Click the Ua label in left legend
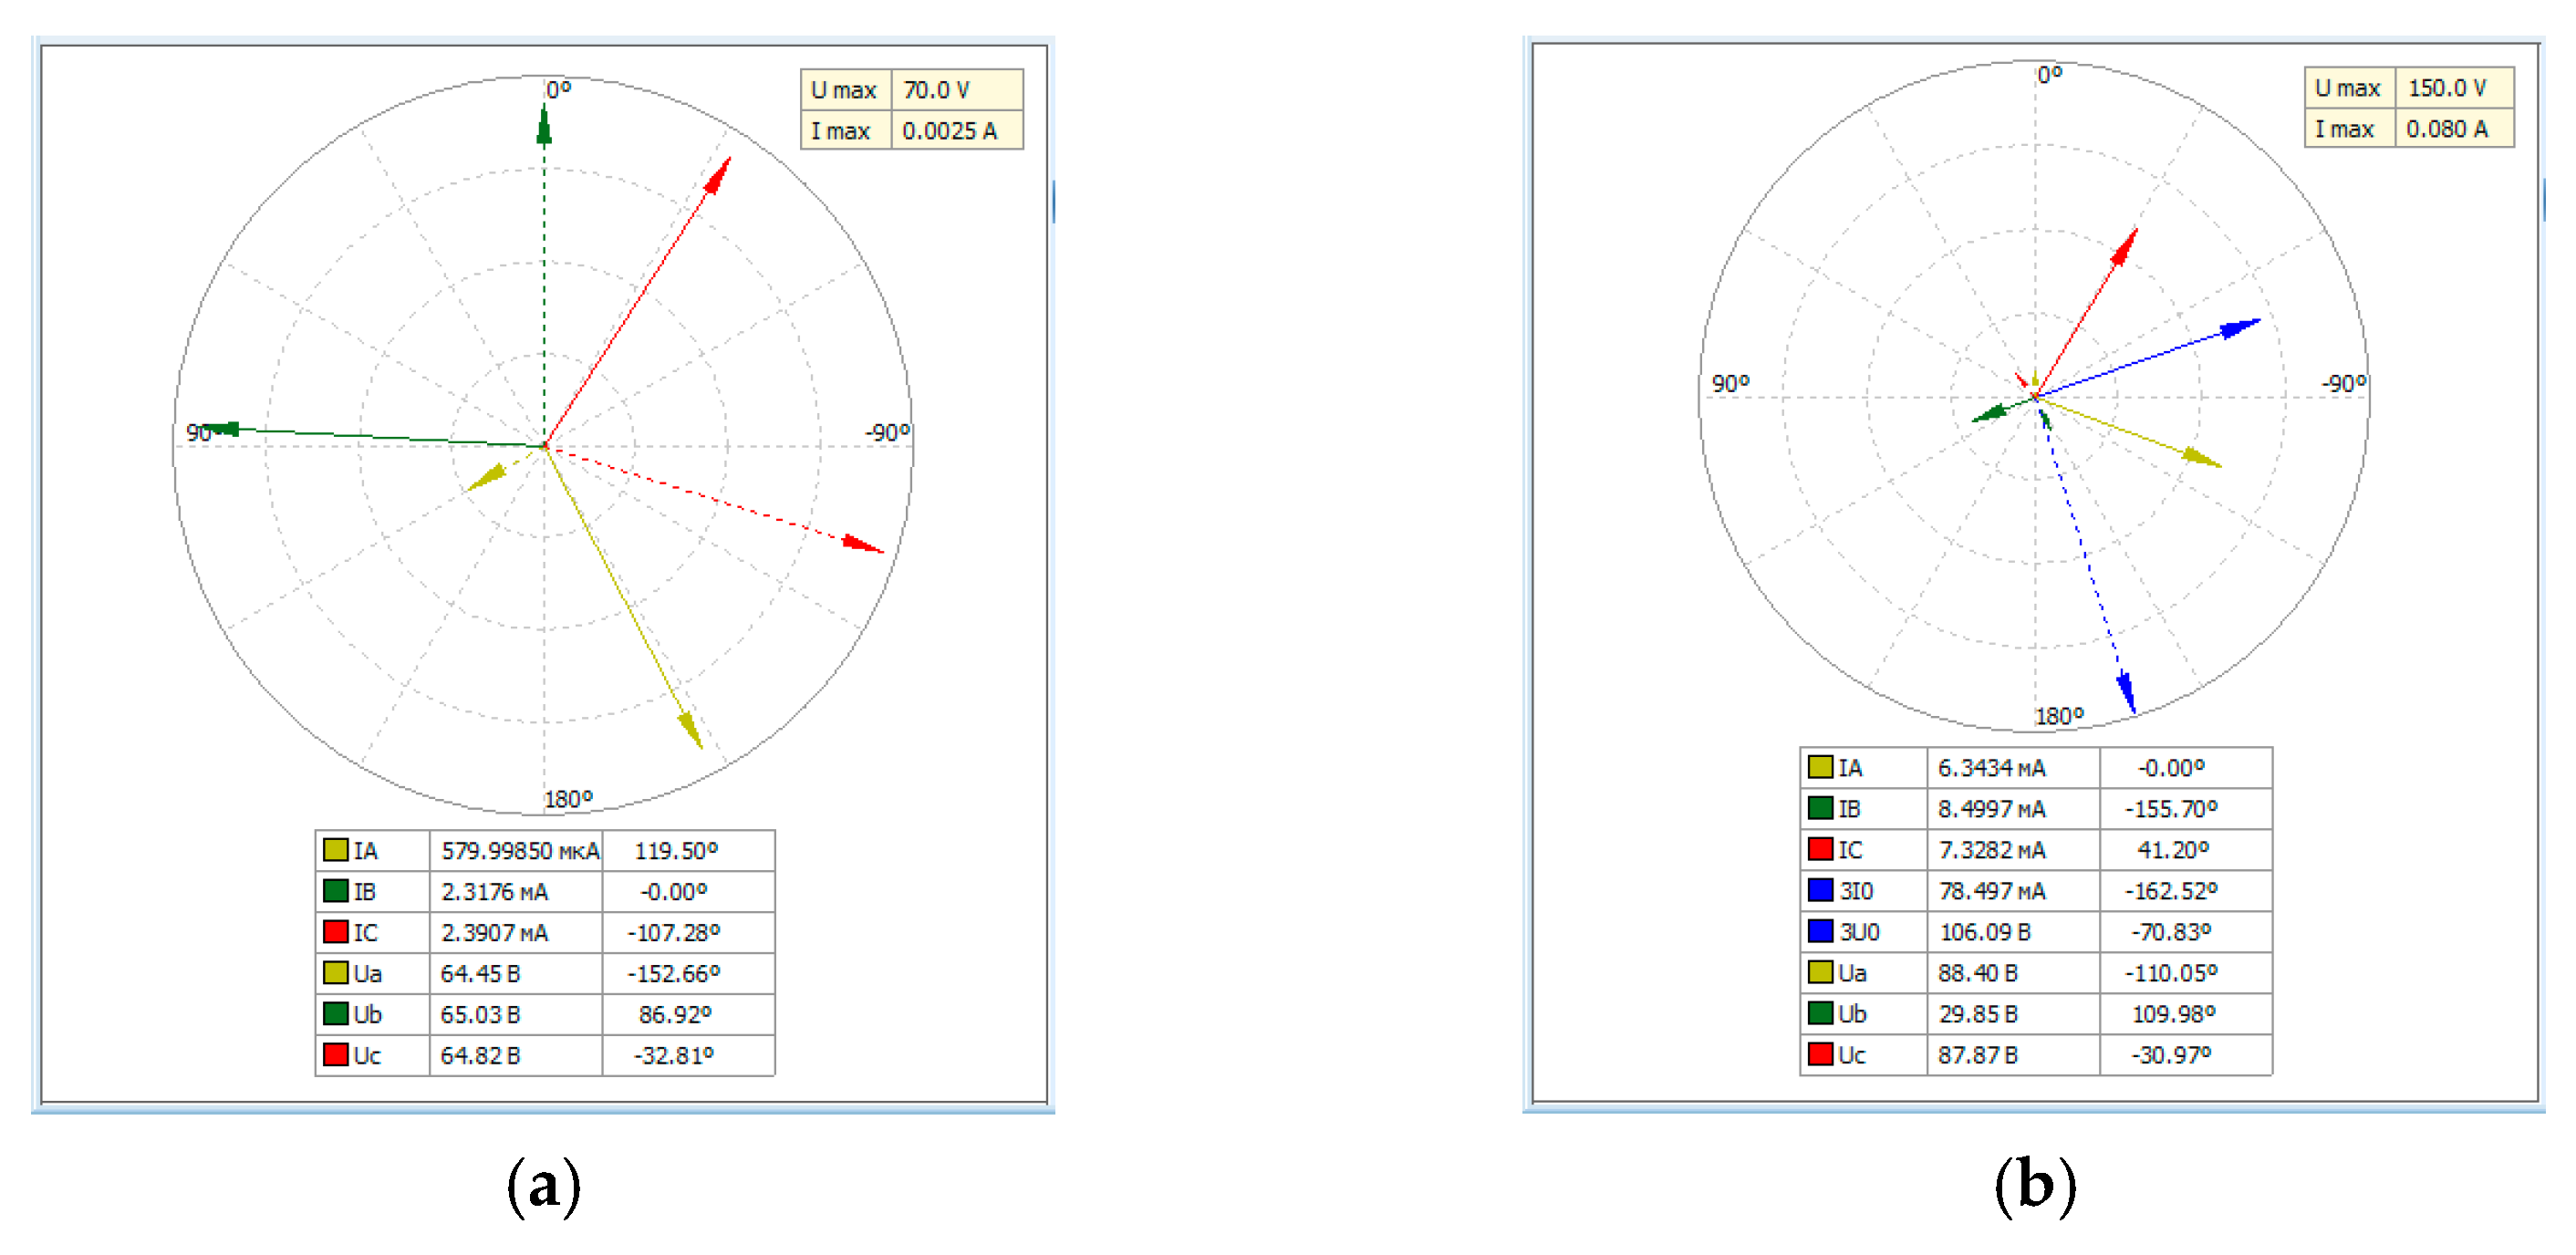 pos(367,972)
